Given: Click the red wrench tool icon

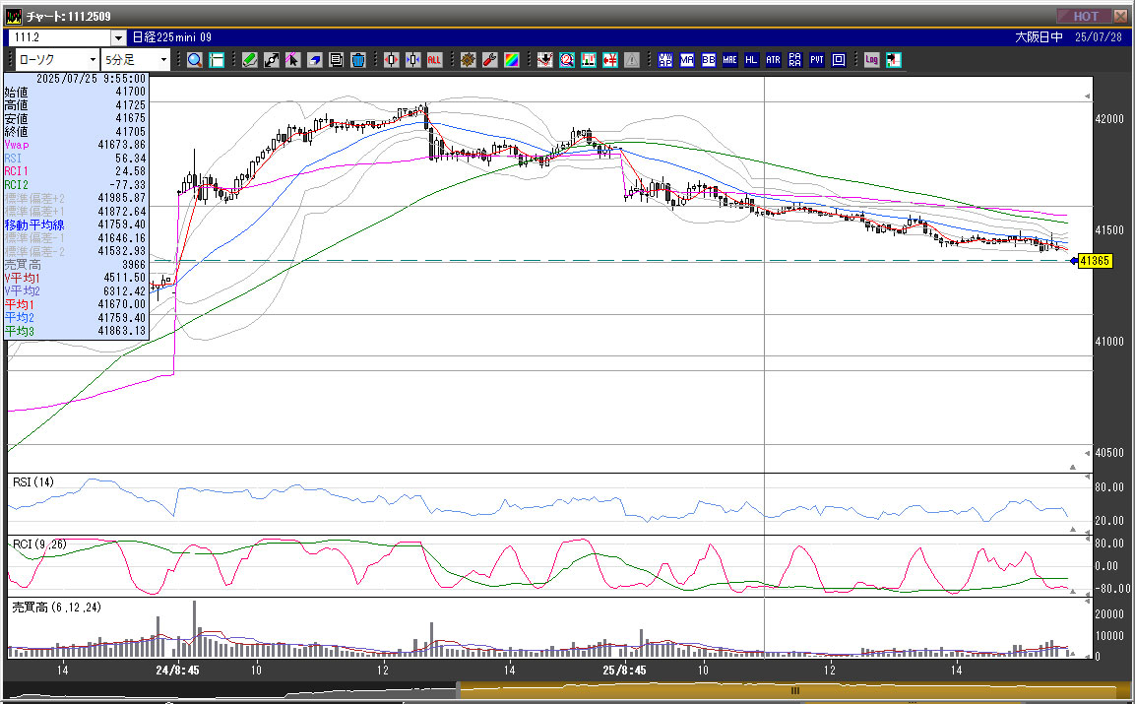Looking at the screenshot, I should pos(490,60).
